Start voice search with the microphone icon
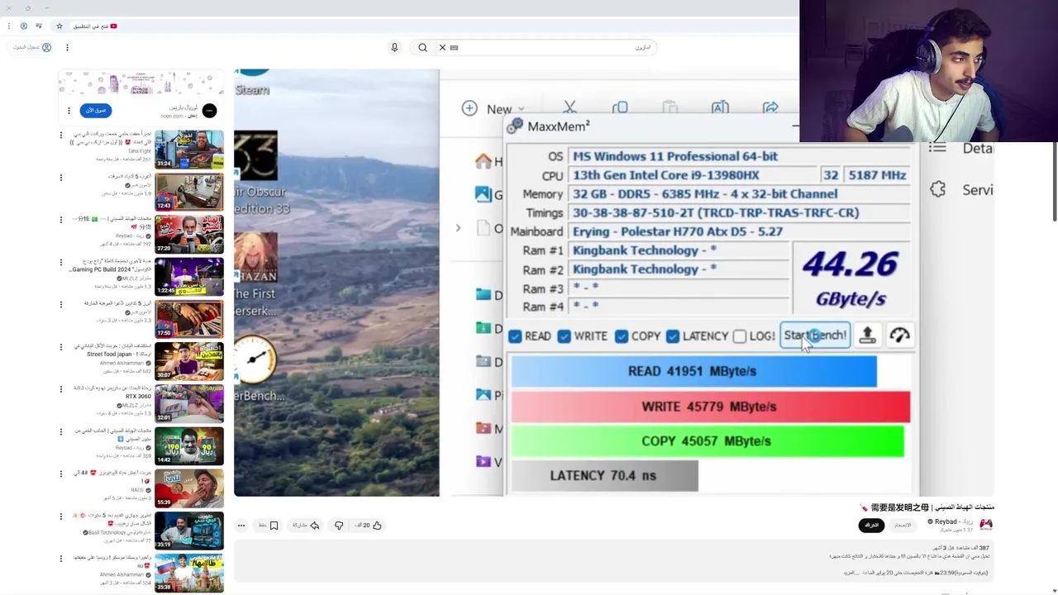Viewport: 1058px width, 595px height. click(394, 47)
